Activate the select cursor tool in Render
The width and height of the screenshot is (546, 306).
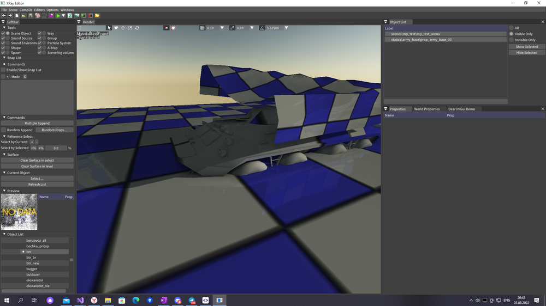109,28
